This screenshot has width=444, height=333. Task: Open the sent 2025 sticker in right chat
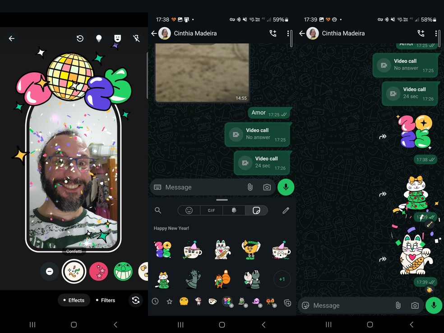point(415,131)
